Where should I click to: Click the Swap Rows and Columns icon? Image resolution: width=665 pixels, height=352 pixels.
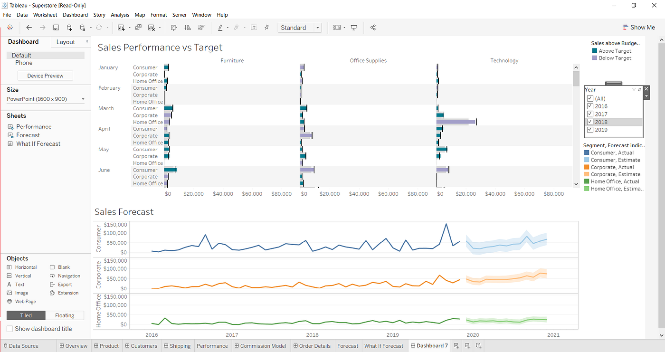[x=173, y=28]
